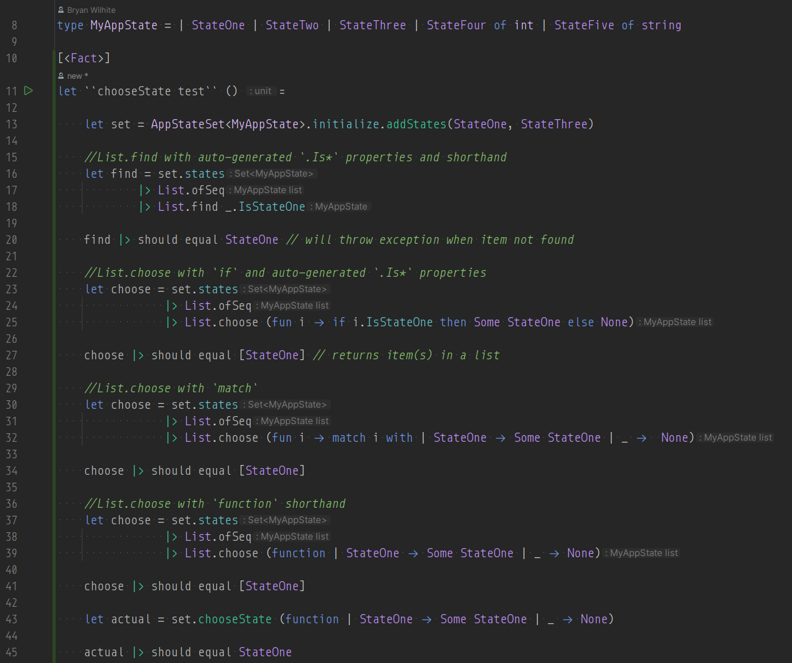Click the Set<MyAppState> hint on line 37
This screenshot has width=792, height=663.
coord(285,520)
